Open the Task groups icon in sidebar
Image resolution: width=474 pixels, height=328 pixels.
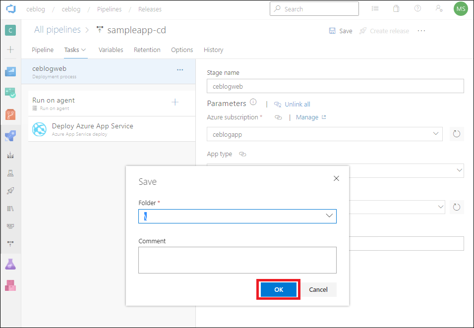(10, 226)
